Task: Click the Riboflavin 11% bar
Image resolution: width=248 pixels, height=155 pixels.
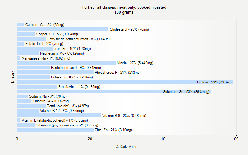Action: 37,87
